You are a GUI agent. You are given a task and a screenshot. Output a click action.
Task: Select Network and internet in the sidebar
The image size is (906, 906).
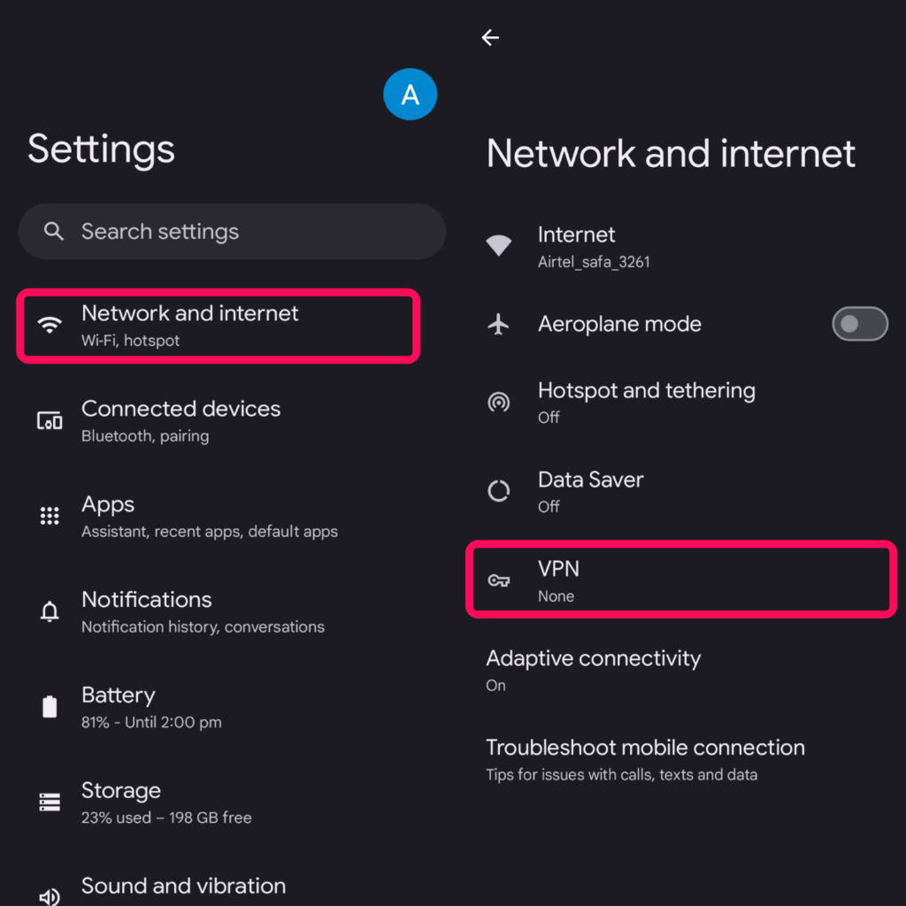tap(217, 326)
